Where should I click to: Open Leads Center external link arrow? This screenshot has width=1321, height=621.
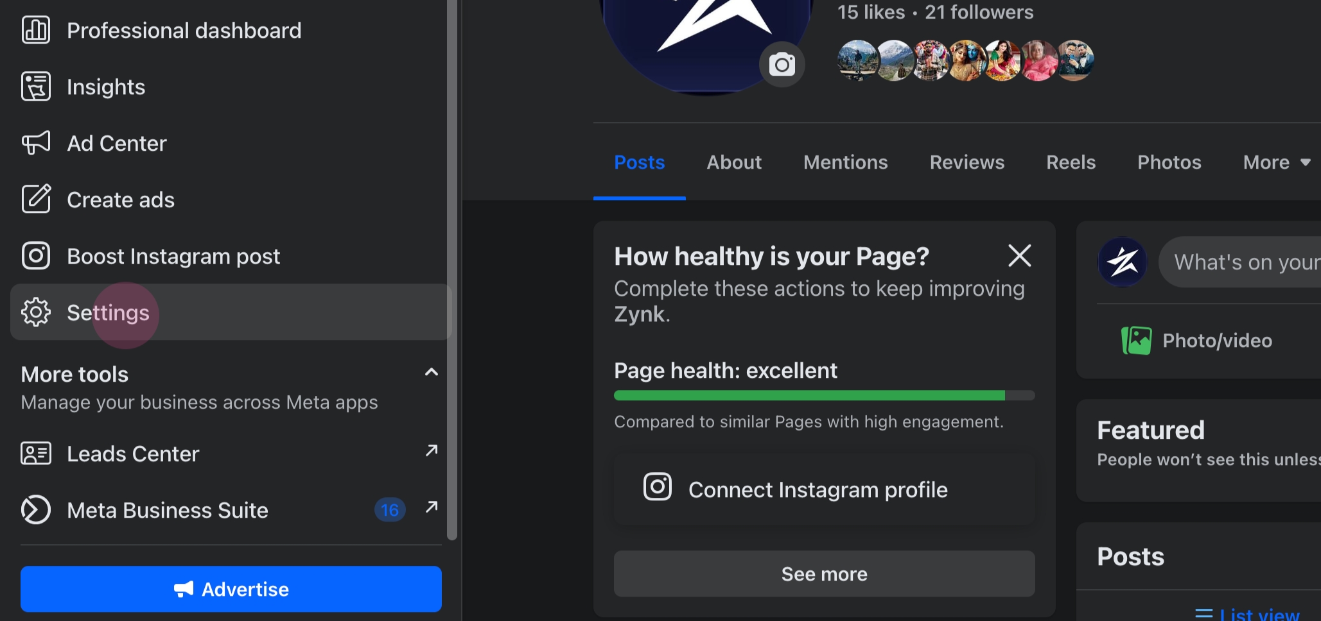(432, 451)
